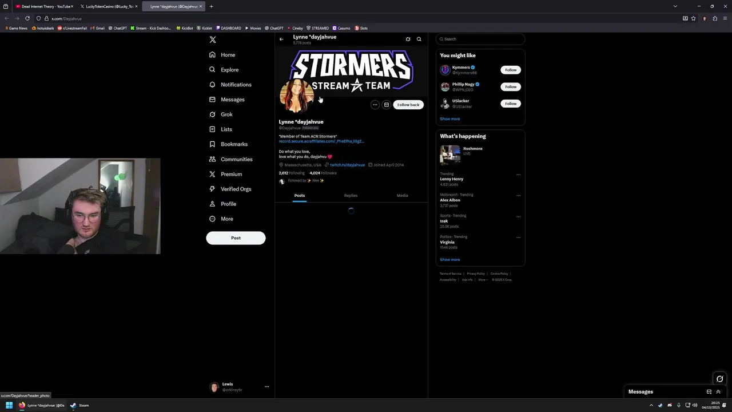Open the Rushmore LIVE event
This screenshot has height=412, width=732.
(x=480, y=154)
